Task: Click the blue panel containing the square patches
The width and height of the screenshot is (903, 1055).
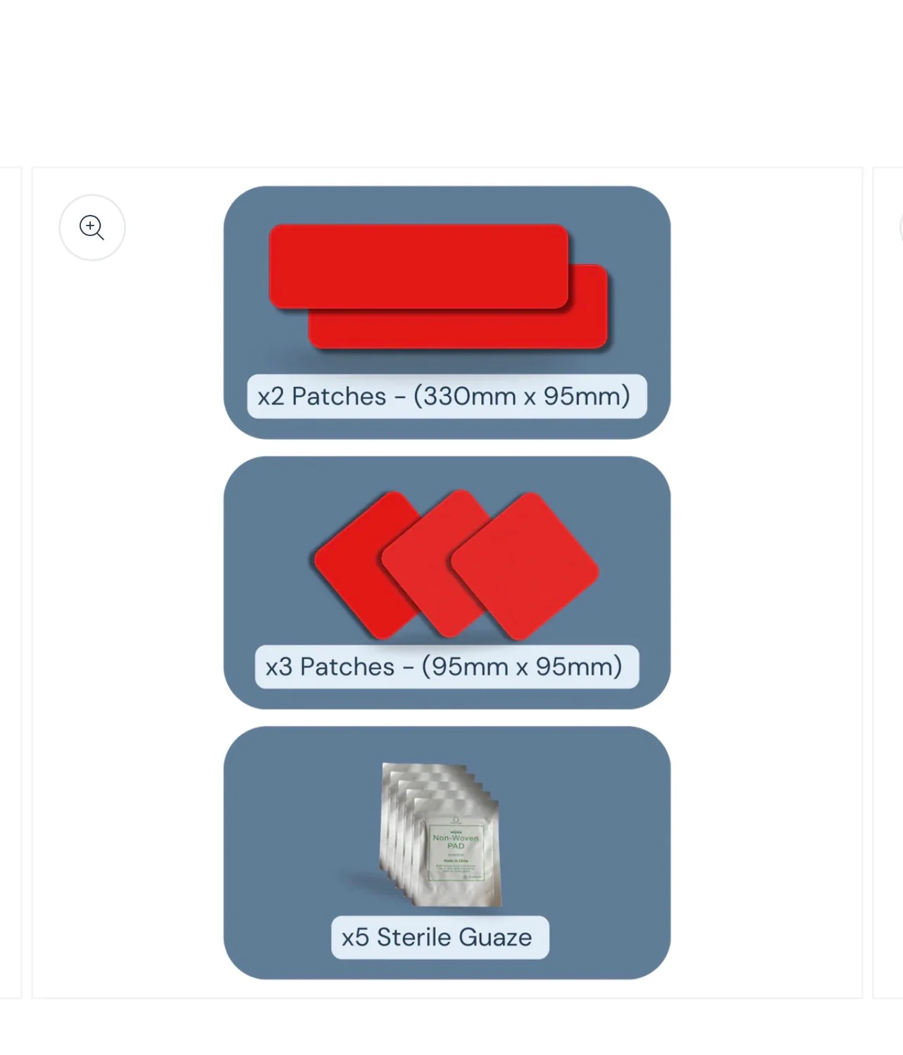Action: tap(447, 582)
